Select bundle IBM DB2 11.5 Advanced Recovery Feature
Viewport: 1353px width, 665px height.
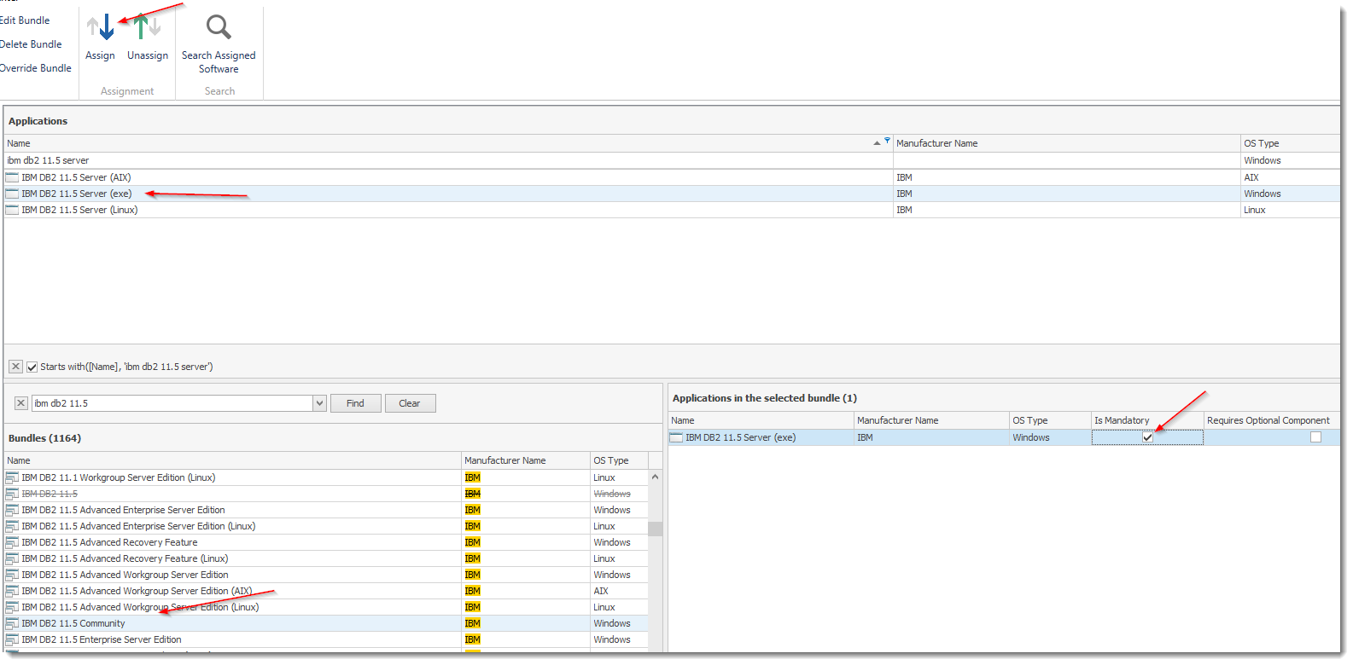coord(326,542)
